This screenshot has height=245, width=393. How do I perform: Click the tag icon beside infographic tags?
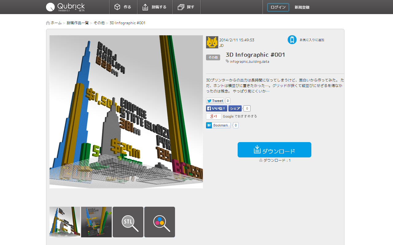(x=228, y=61)
